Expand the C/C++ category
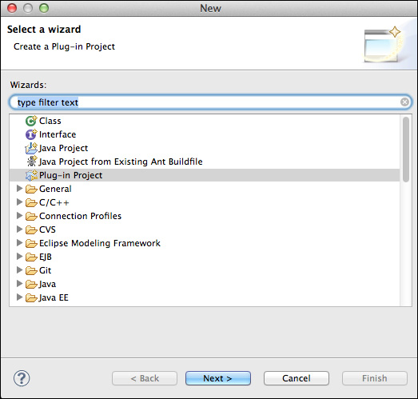Image resolution: width=418 pixels, height=399 pixels. tap(19, 202)
